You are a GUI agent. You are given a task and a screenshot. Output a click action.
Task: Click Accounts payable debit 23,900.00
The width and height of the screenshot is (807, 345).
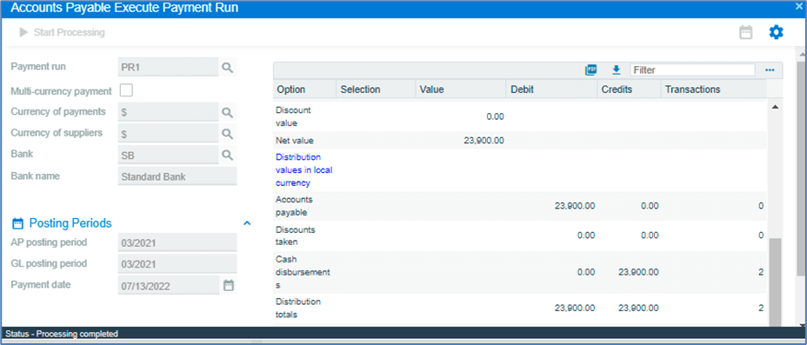tap(575, 206)
